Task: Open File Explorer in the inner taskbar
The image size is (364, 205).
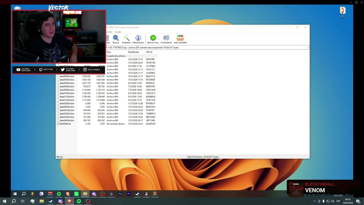Action: pyautogui.click(x=85, y=194)
